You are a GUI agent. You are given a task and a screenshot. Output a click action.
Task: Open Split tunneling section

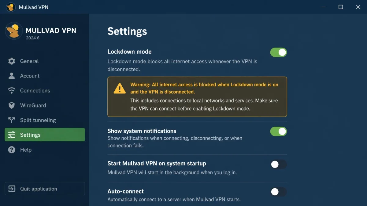tap(45, 120)
